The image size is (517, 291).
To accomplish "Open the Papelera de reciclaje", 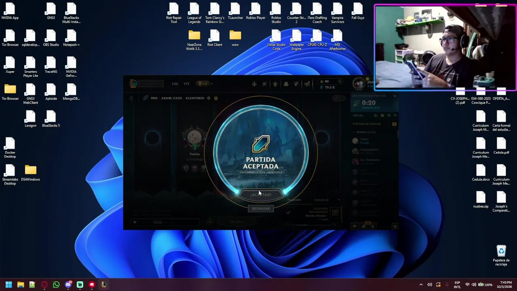I will click(x=501, y=255).
